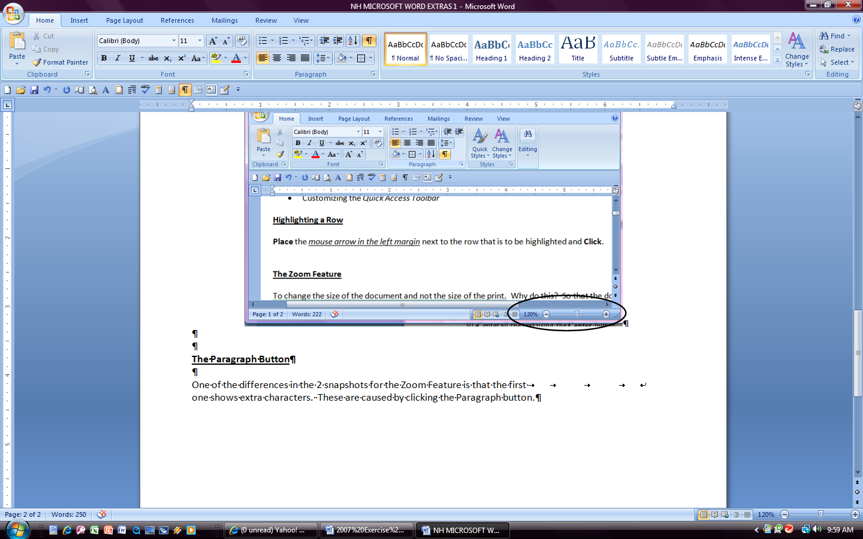Click the Undo icon in Quick Access

(47, 90)
